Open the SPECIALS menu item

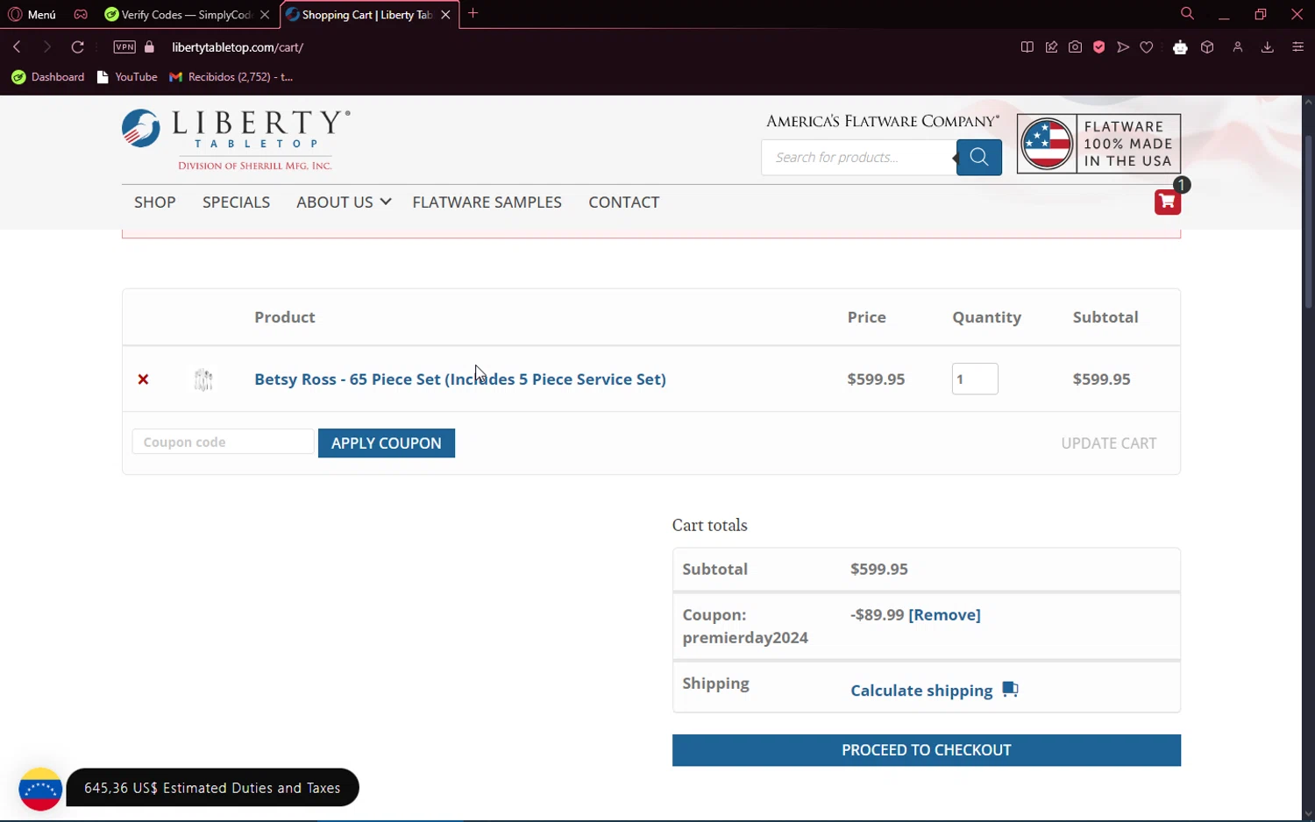point(236,202)
